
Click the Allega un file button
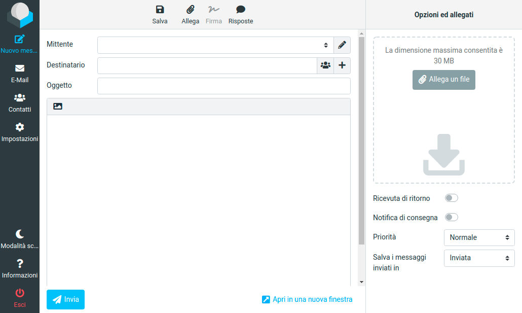tap(444, 80)
